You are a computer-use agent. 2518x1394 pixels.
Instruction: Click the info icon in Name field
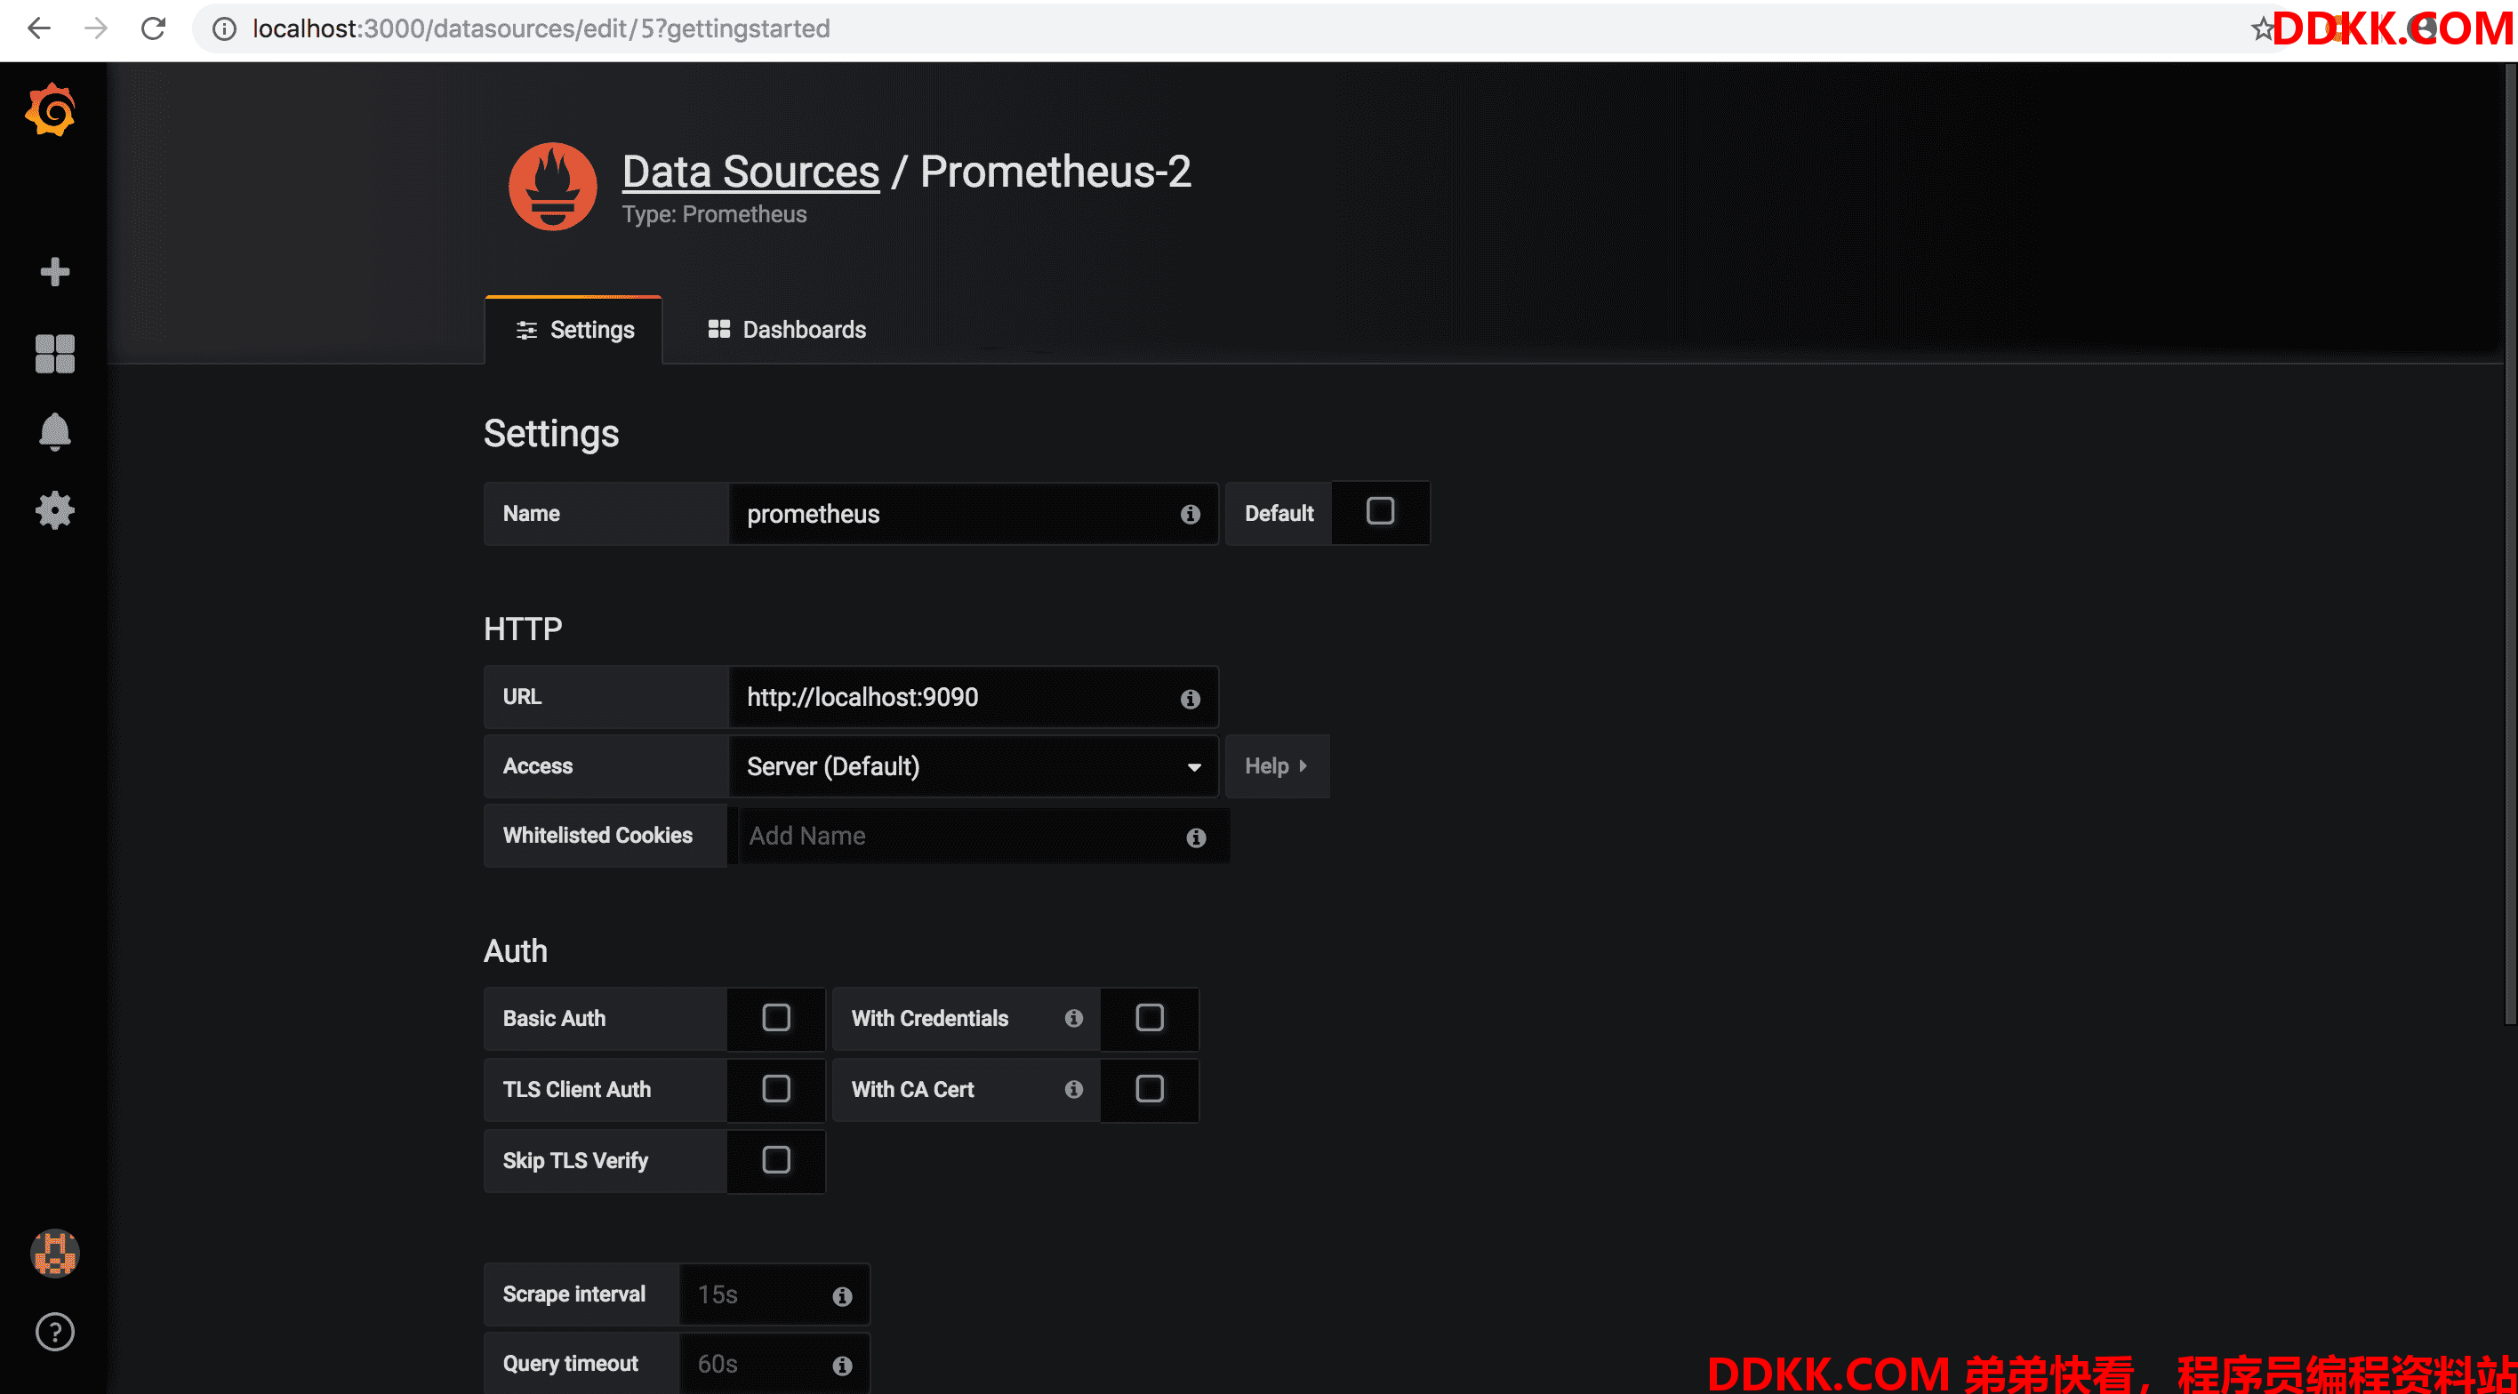[x=1190, y=514]
